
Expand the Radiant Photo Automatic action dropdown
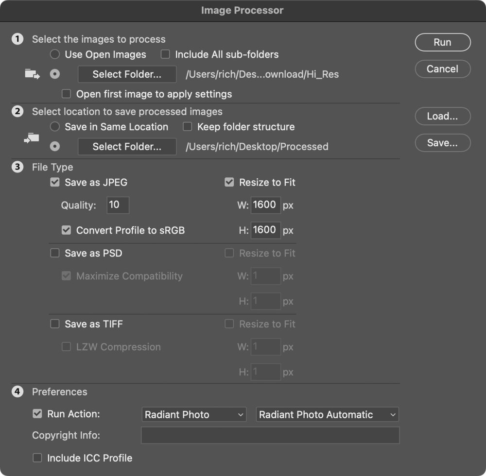point(327,415)
